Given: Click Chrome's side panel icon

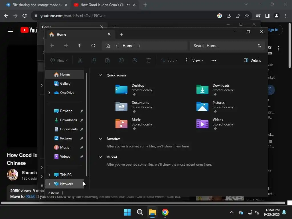Looking at the screenshot, I should click(267, 16).
